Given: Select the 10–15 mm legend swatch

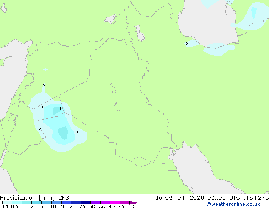Looking at the screenshot, I should point(56,202).
